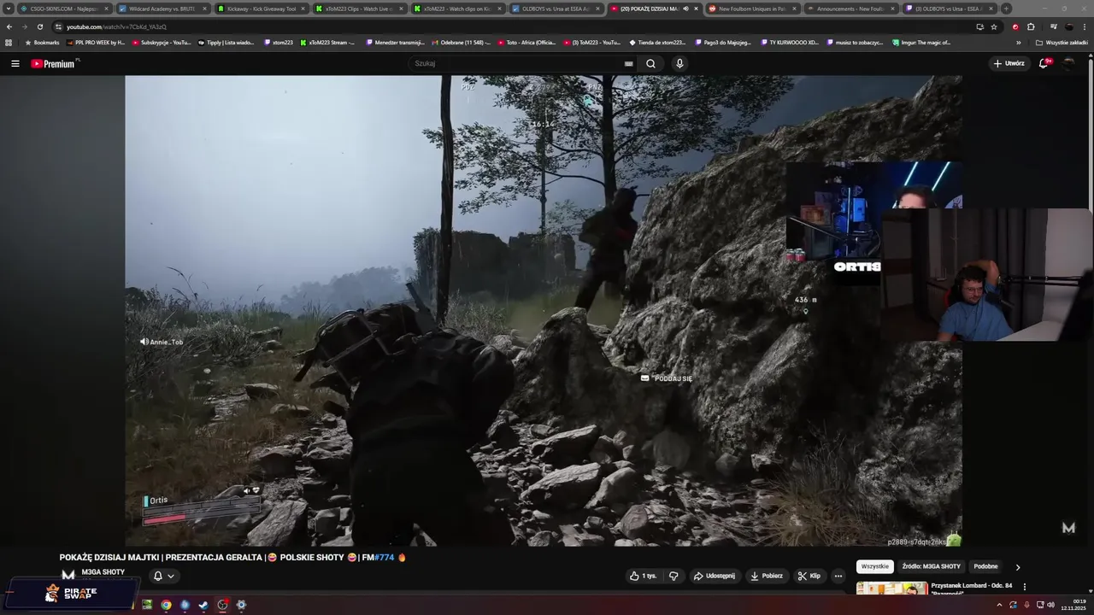Open the M3GA SHOTY channel avatar
This screenshot has height=615, width=1094.
click(x=68, y=575)
